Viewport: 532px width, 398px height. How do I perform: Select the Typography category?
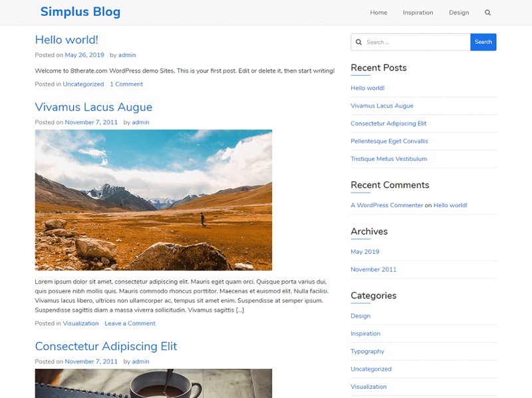[x=367, y=351]
